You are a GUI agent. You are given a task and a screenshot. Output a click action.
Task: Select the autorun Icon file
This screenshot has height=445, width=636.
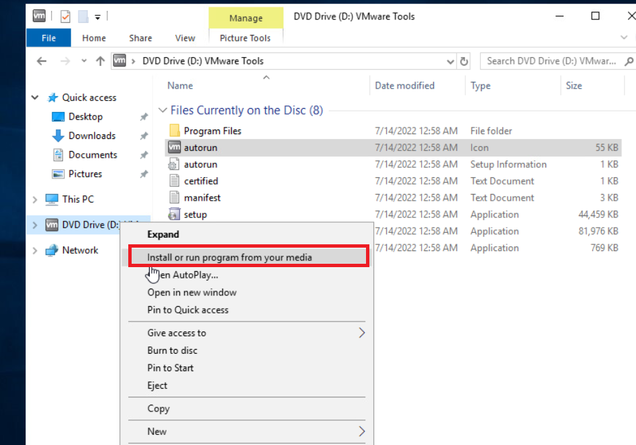pos(393,148)
